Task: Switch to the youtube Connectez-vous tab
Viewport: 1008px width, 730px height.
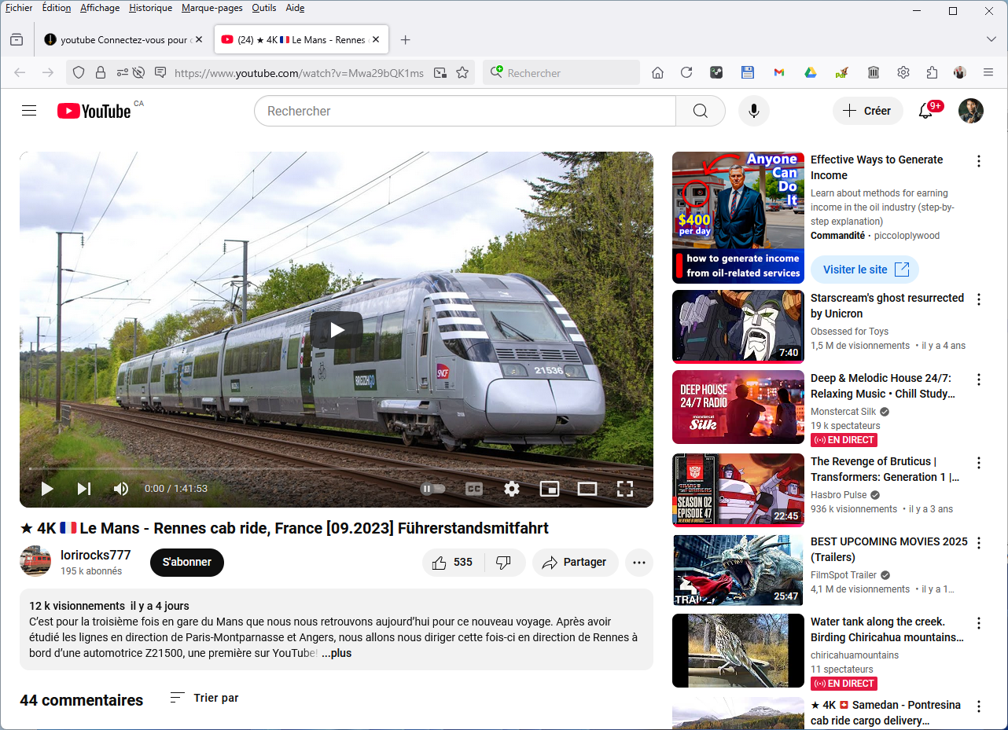Action: click(122, 39)
